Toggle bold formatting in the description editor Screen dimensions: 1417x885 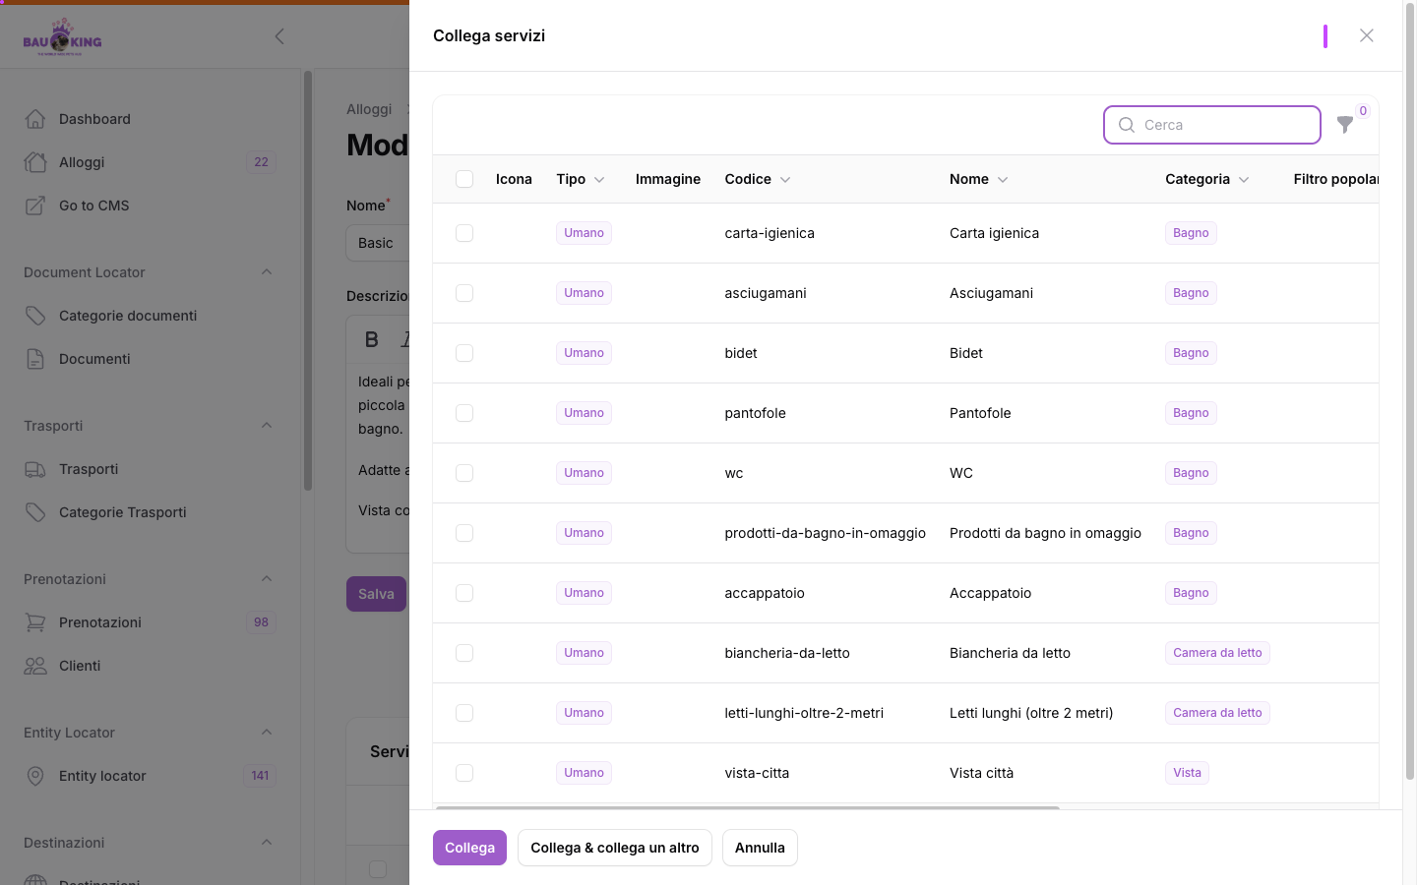(x=372, y=339)
